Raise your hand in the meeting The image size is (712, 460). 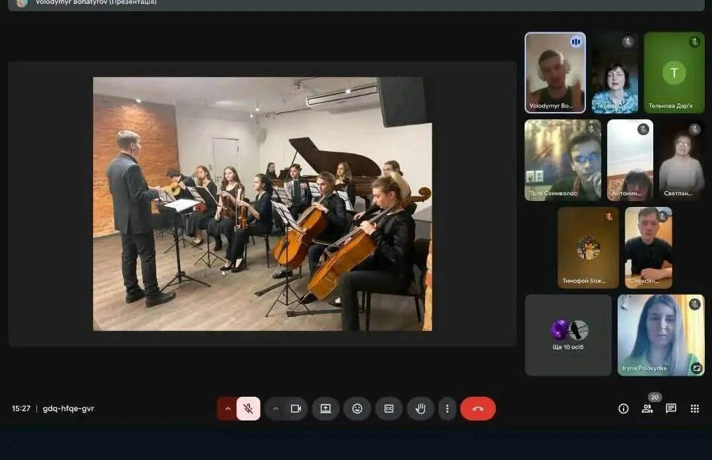pos(420,409)
